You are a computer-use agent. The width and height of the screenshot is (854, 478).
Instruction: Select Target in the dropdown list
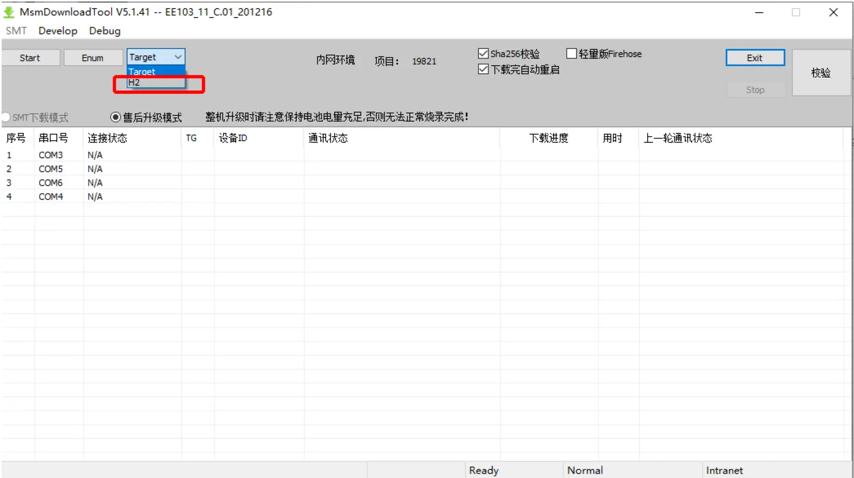click(x=155, y=72)
